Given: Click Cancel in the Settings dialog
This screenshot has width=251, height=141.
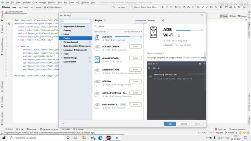Looking at the screenshot, I should click(x=184, y=124).
